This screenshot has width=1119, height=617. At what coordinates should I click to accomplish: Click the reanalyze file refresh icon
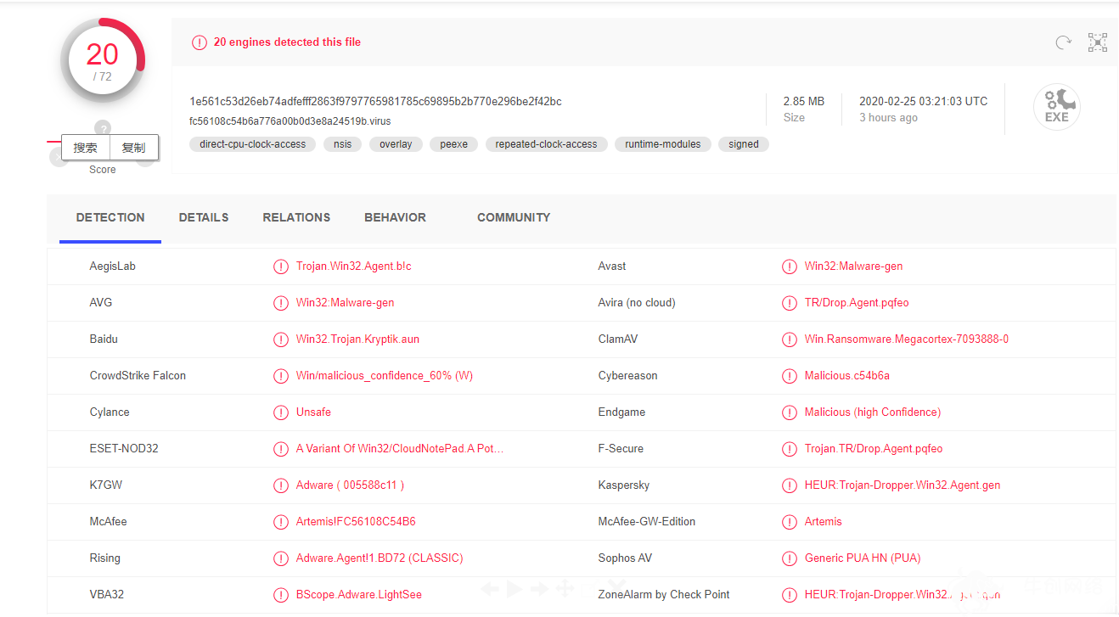[x=1063, y=42]
